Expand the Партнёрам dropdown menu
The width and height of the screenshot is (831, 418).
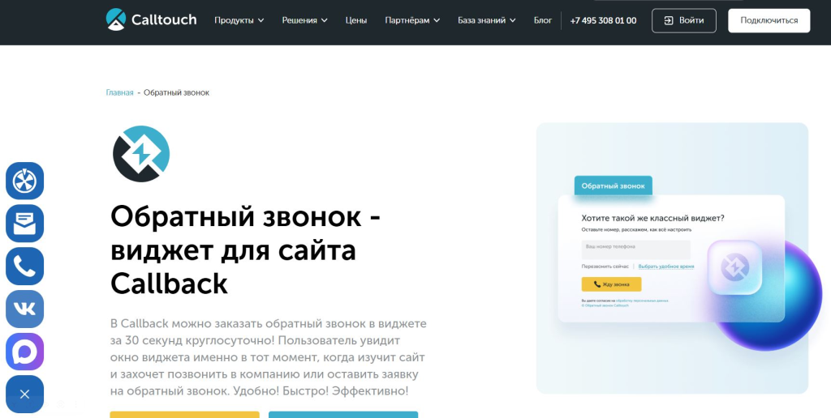pyautogui.click(x=412, y=20)
